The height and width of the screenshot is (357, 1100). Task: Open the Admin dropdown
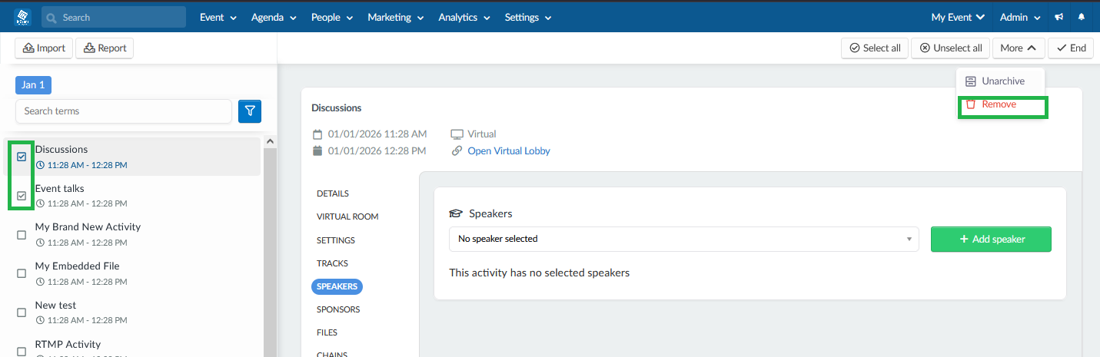(1020, 17)
